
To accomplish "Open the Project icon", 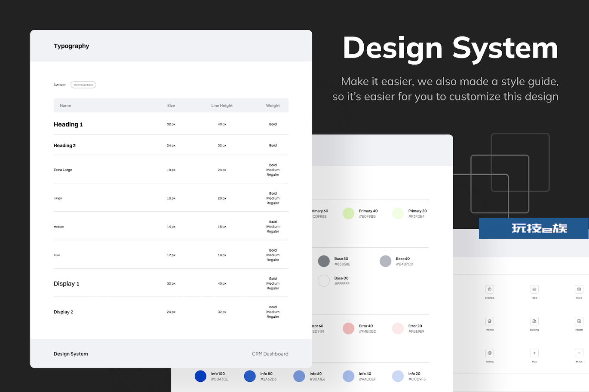I will tap(489, 321).
